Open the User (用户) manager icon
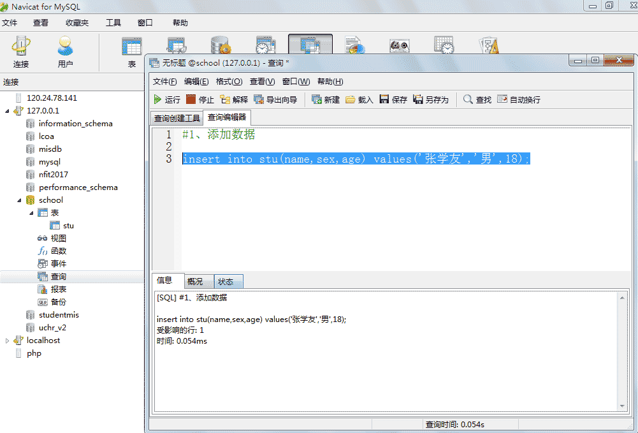Viewport: 638px width, 433px height. (x=65, y=52)
